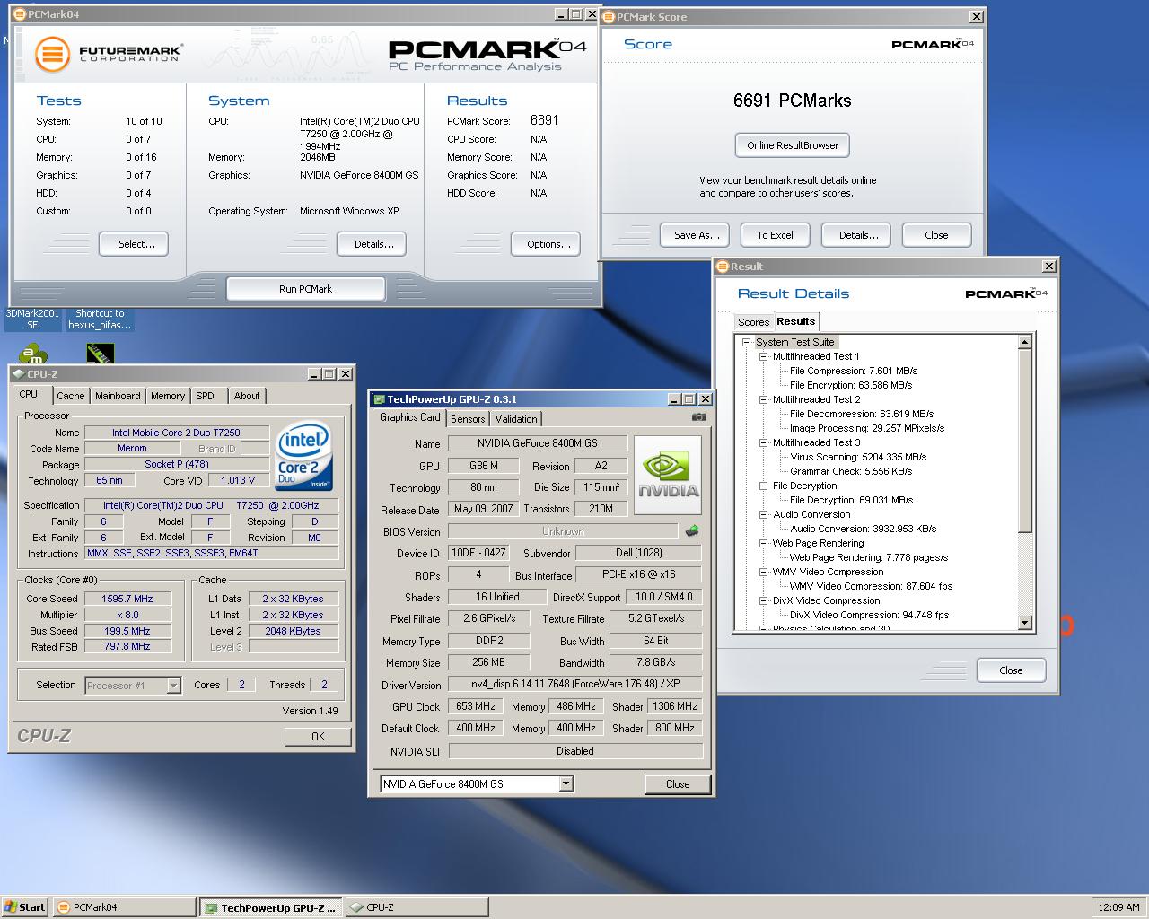Open the Processor #1 selection dropdown
Image resolution: width=1149 pixels, height=919 pixels.
[173, 686]
